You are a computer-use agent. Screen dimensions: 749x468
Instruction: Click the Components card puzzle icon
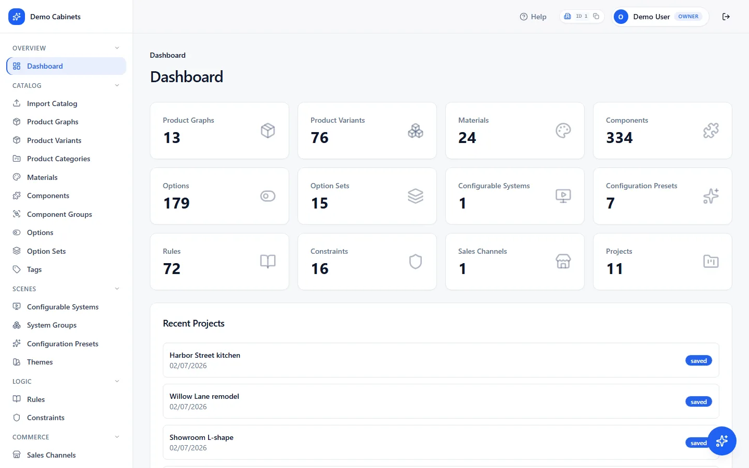(x=711, y=131)
